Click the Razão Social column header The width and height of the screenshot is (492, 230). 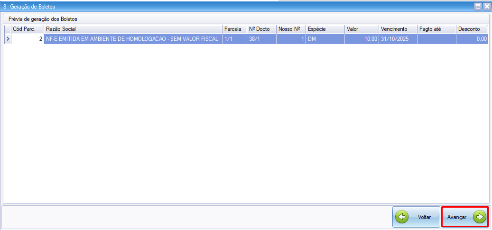pyautogui.click(x=133, y=29)
